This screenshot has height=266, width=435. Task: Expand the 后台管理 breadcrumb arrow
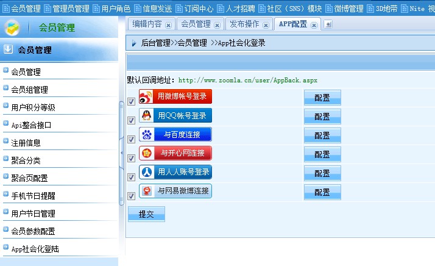tap(134, 43)
